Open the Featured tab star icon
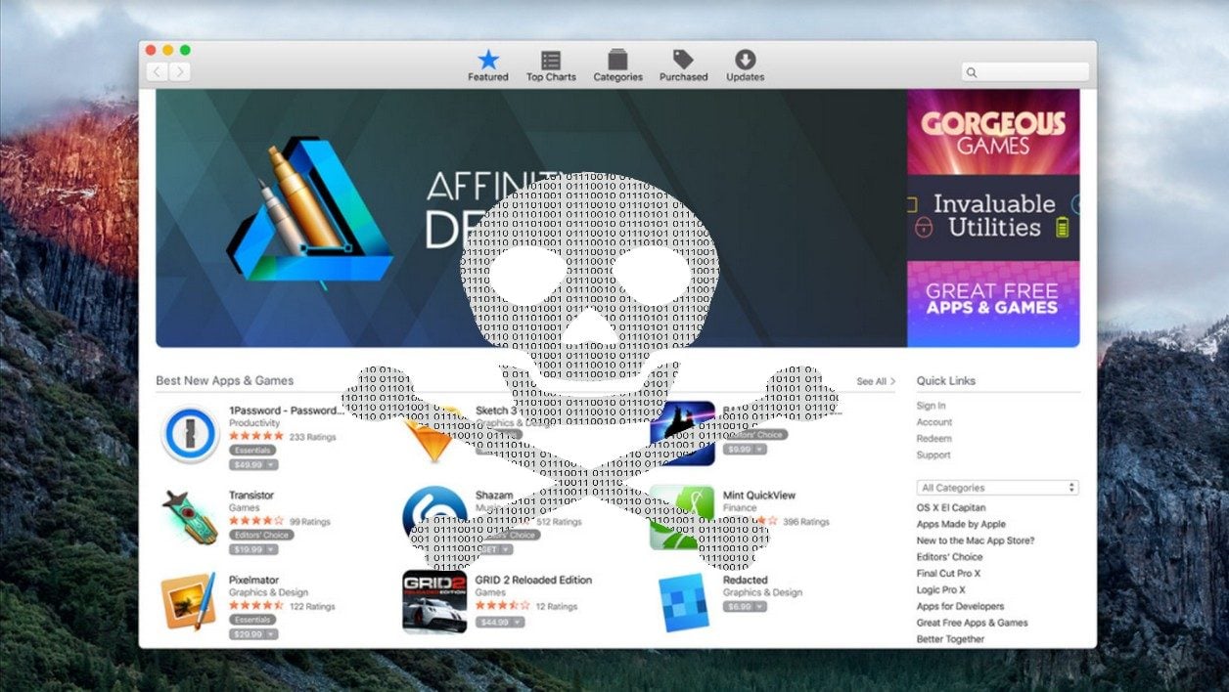The image size is (1229, 692). (x=487, y=60)
